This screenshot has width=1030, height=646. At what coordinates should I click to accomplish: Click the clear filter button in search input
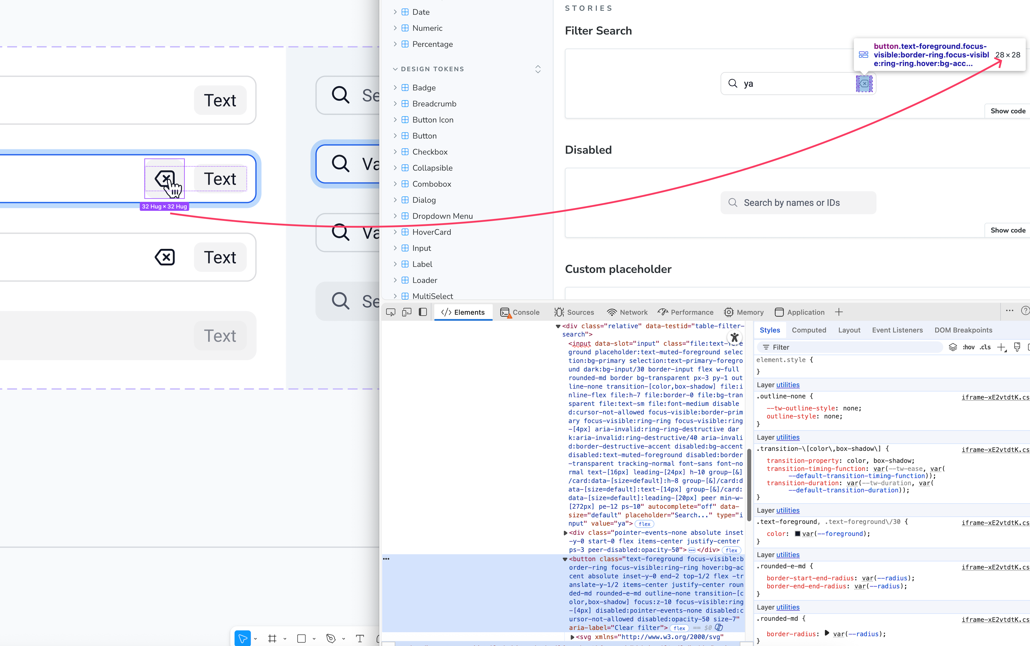click(x=864, y=83)
